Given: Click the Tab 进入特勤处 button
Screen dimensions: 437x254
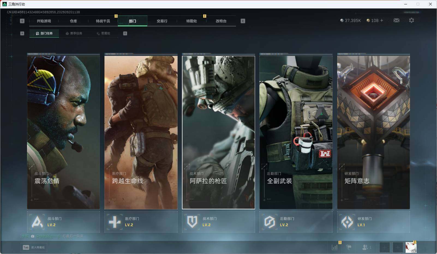Looking at the screenshot, I should (34, 247).
